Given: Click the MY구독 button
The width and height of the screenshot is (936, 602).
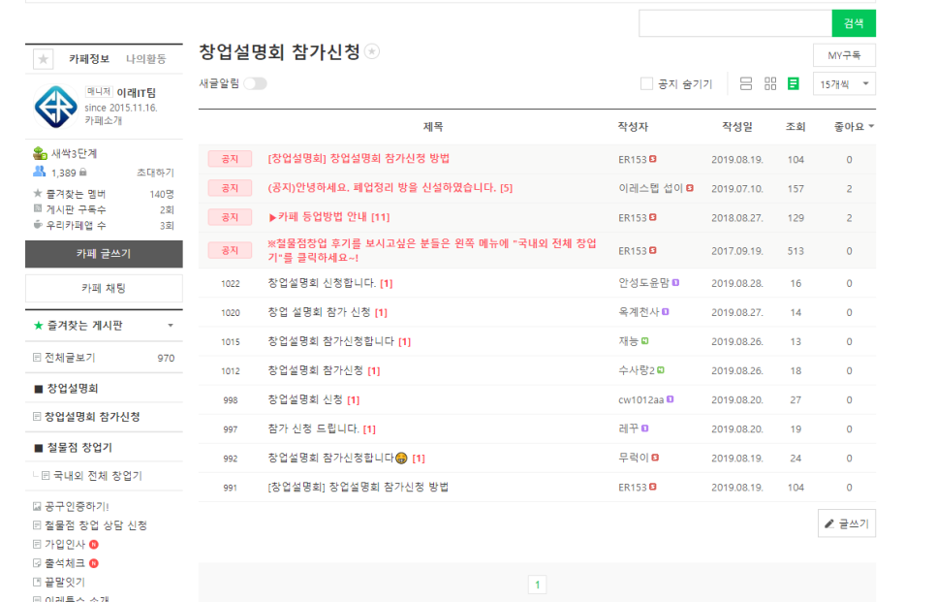Looking at the screenshot, I should [844, 55].
